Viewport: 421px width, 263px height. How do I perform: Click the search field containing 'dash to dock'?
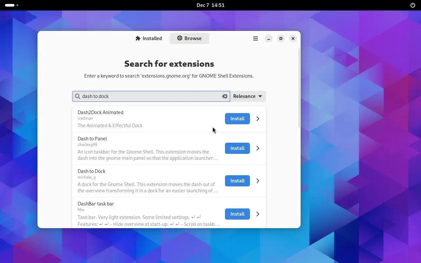[151, 96]
